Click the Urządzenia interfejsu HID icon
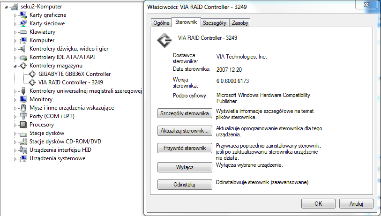Image resolution: width=381 pixels, height=216 pixels. pos(23,150)
